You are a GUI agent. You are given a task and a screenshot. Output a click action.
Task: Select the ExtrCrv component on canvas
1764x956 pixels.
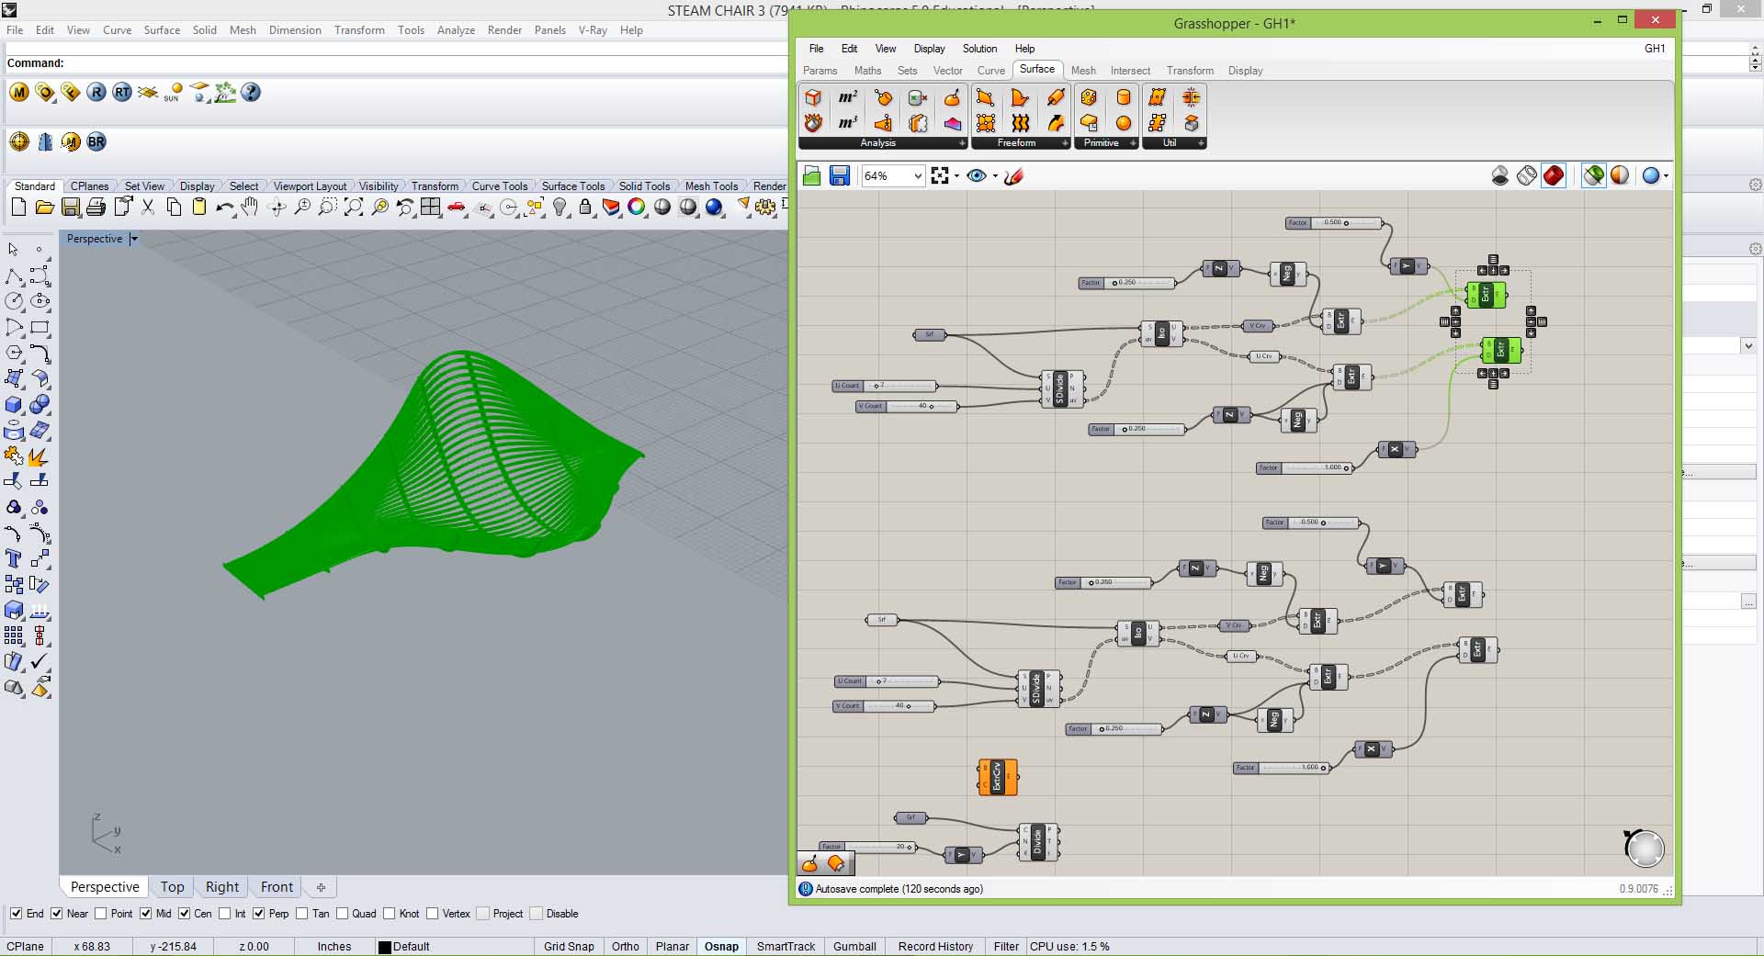point(998,777)
